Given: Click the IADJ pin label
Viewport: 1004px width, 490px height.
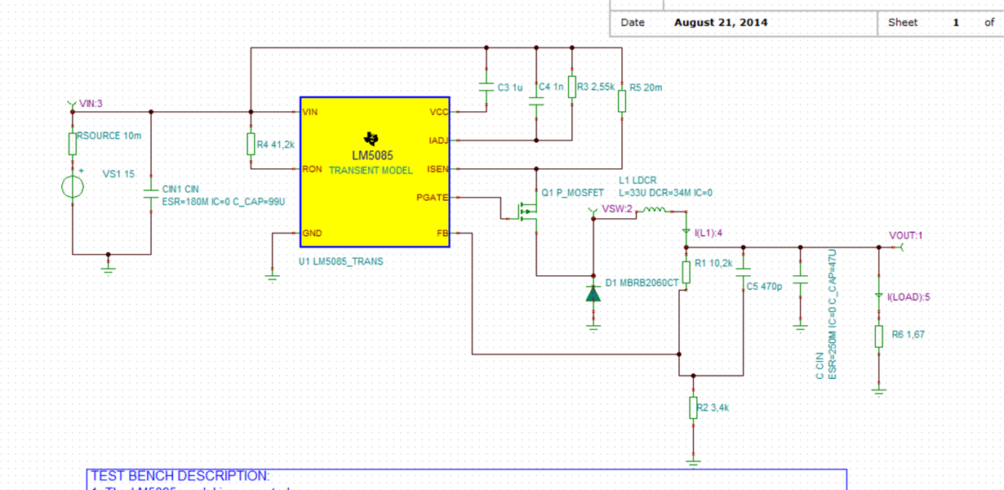Looking at the screenshot, I should 438,140.
